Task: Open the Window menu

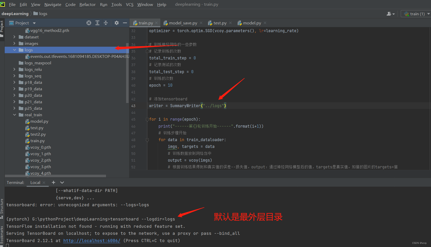Action: [145, 4]
